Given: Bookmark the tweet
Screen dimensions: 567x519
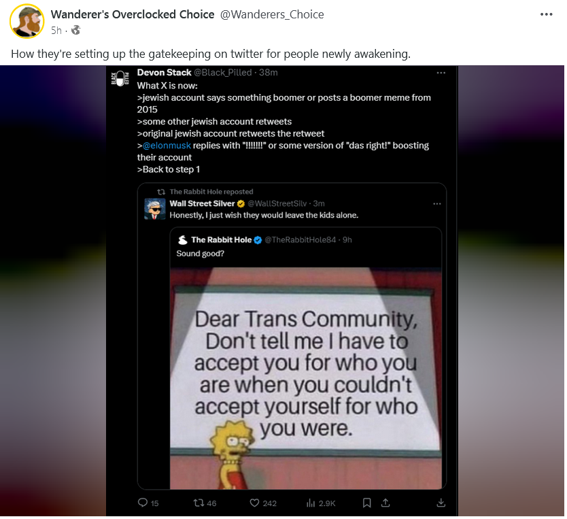Looking at the screenshot, I should 366,503.
